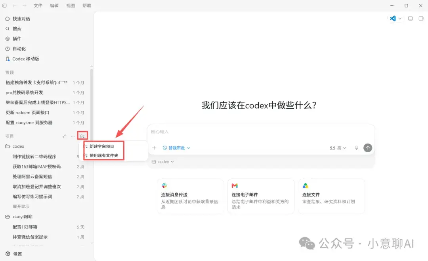The width and height of the screenshot is (428, 261).
Task: Go forward with the right arrow
Action: tap(24, 6)
